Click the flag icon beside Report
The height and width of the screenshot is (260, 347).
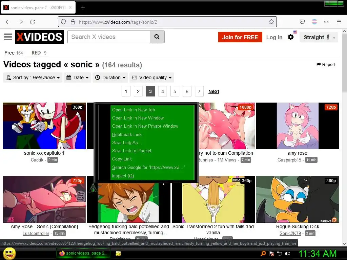(x=319, y=65)
